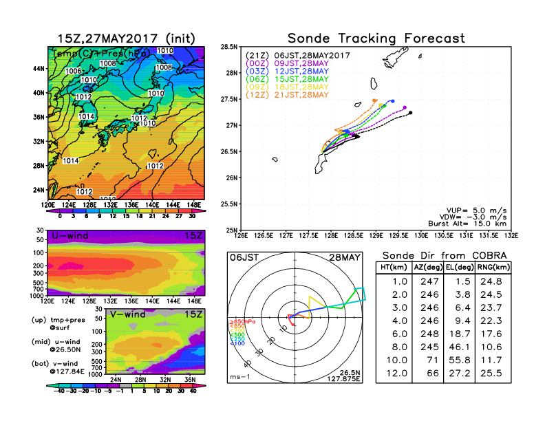Click the '28MAY' label on the hodograph

tap(345, 258)
